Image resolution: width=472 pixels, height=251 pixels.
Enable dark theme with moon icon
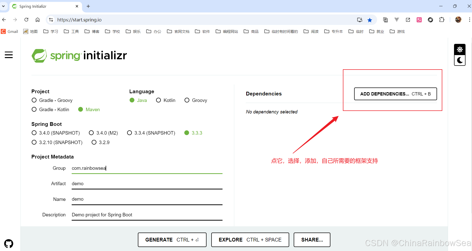(460, 60)
